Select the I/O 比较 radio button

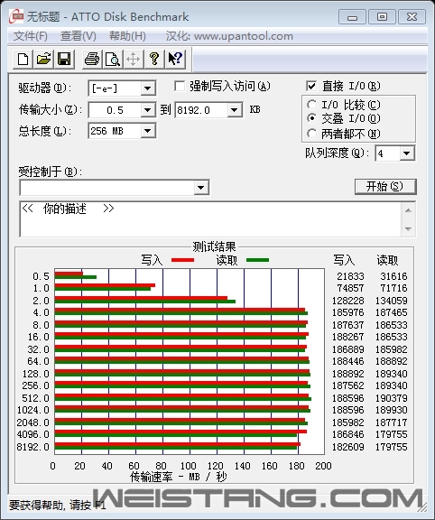[311, 105]
